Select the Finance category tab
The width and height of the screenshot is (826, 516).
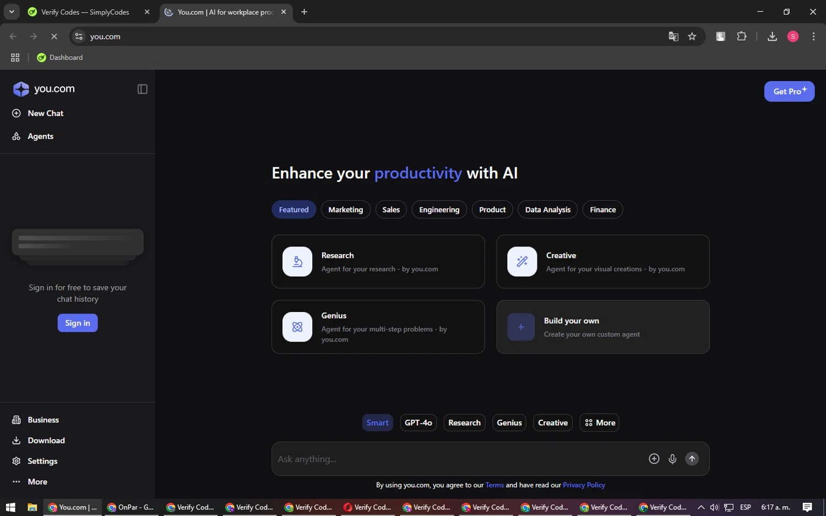click(x=603, y=210)
